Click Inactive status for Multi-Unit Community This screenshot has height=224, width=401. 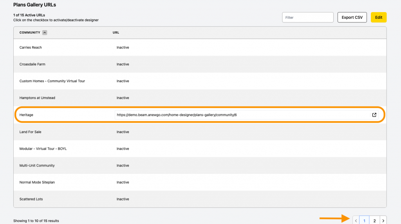pyautogui.click(x=123, y=165)
